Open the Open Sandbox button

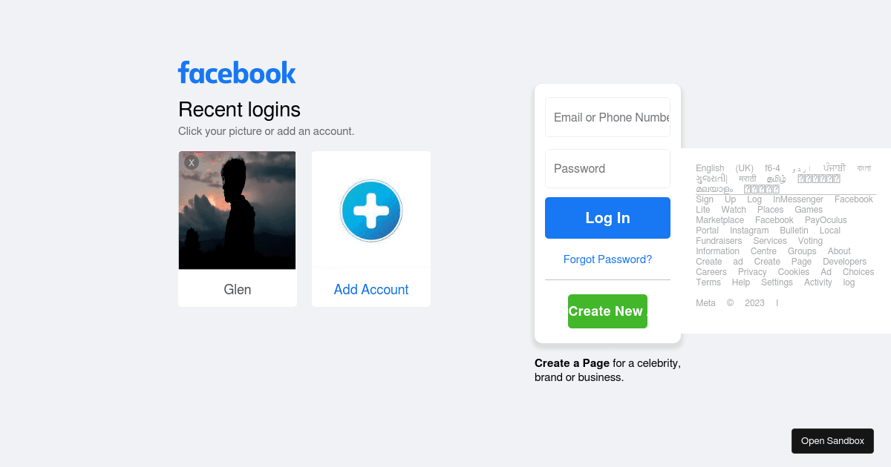pyautogui.click(x=832, y=440)
